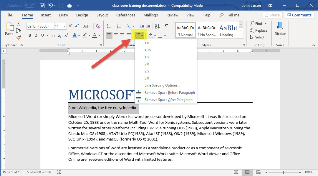Viewport: 318px width, 176px height.
Task: Click the Save icon in title bar
Action: 42,6
